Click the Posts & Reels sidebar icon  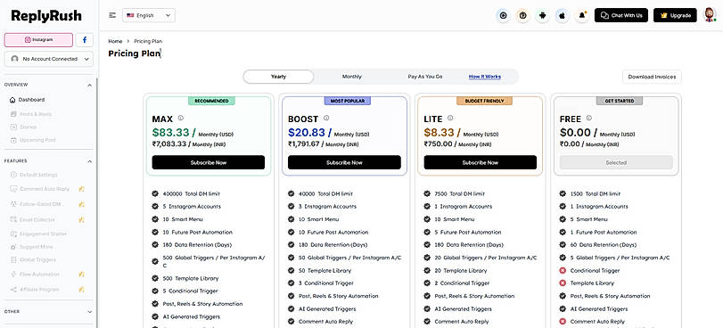point(12,114)
